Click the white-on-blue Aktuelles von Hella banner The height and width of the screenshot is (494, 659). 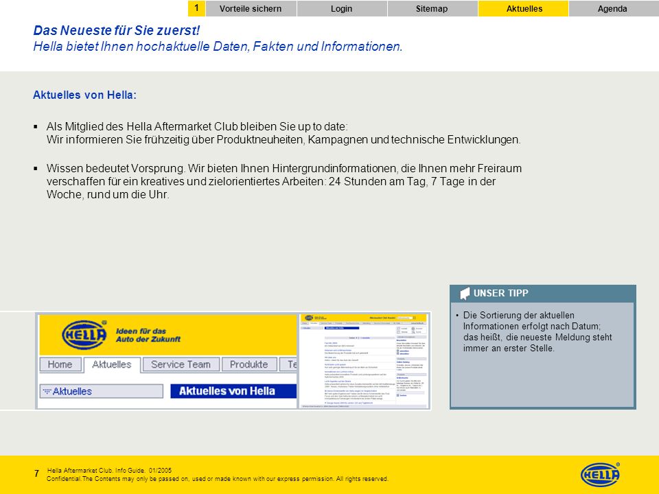[233, 391]
